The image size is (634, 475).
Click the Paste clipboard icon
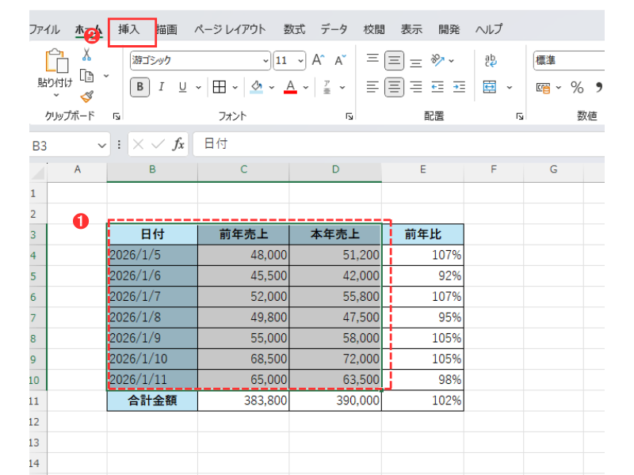point(55,62)
